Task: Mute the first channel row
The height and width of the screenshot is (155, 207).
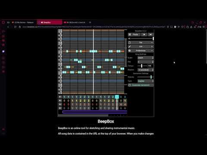Action: pos(60,97)
